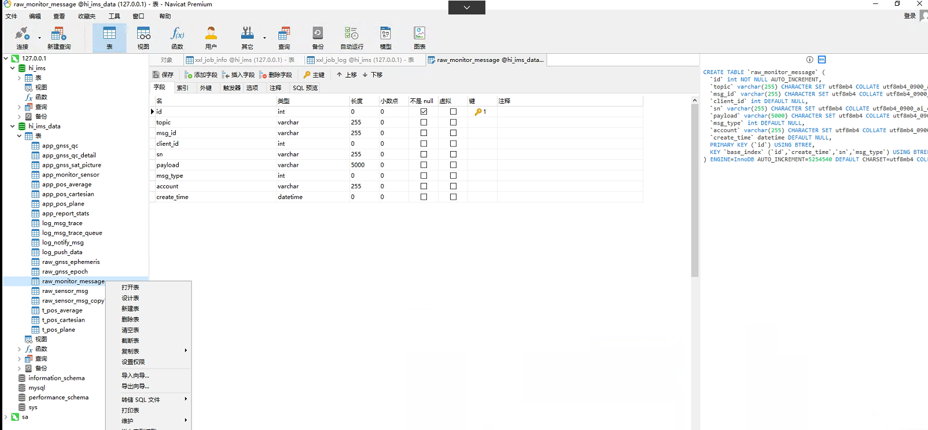Image resolution: width=928 pixels, height=430 pixels.
Task: Choose Design Table (设计表) from context menu
Action: (x=130, y=298)
